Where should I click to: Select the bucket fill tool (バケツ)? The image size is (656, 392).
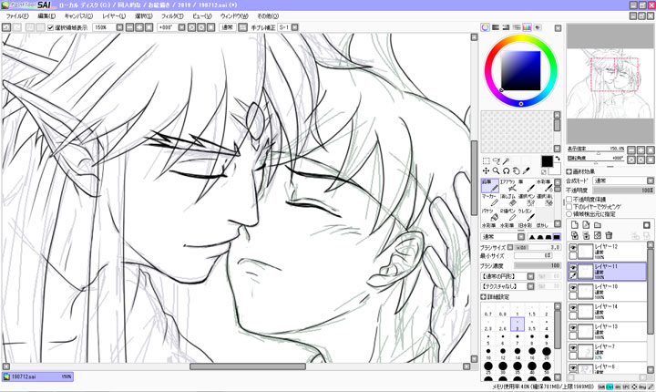click(490, 215)
